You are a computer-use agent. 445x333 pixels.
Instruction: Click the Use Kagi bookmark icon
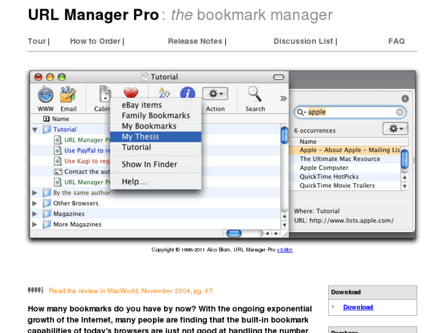[x=58, y=161]
